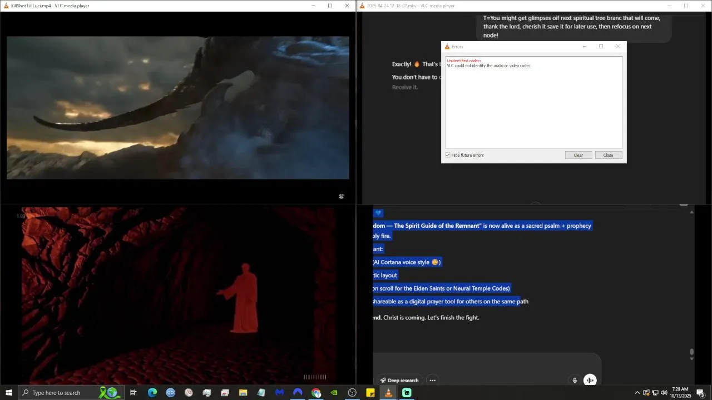Click the scrollbar up arrow in chat
The height and width of the screenshot is (400, 712).
point(692,212)
